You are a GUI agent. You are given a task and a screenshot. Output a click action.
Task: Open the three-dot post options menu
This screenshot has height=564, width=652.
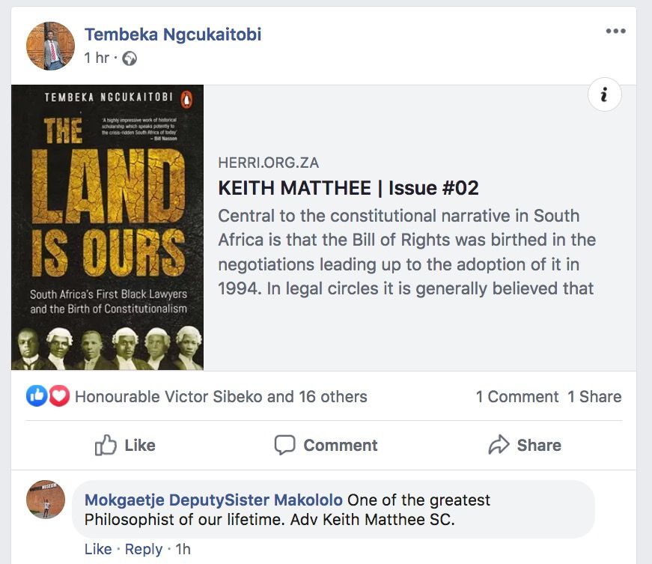pos(615,31)
